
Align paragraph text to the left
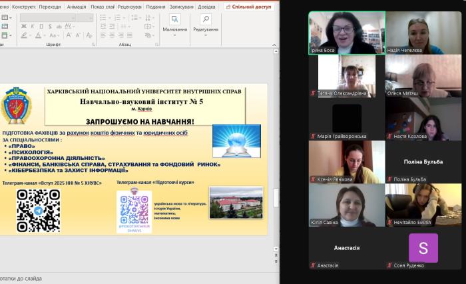click(102, 35)
